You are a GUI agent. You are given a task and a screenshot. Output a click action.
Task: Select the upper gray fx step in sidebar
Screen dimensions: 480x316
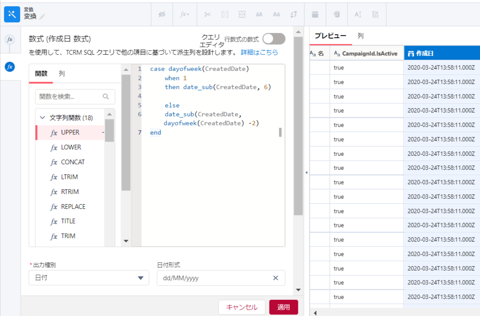coord(10,39)
